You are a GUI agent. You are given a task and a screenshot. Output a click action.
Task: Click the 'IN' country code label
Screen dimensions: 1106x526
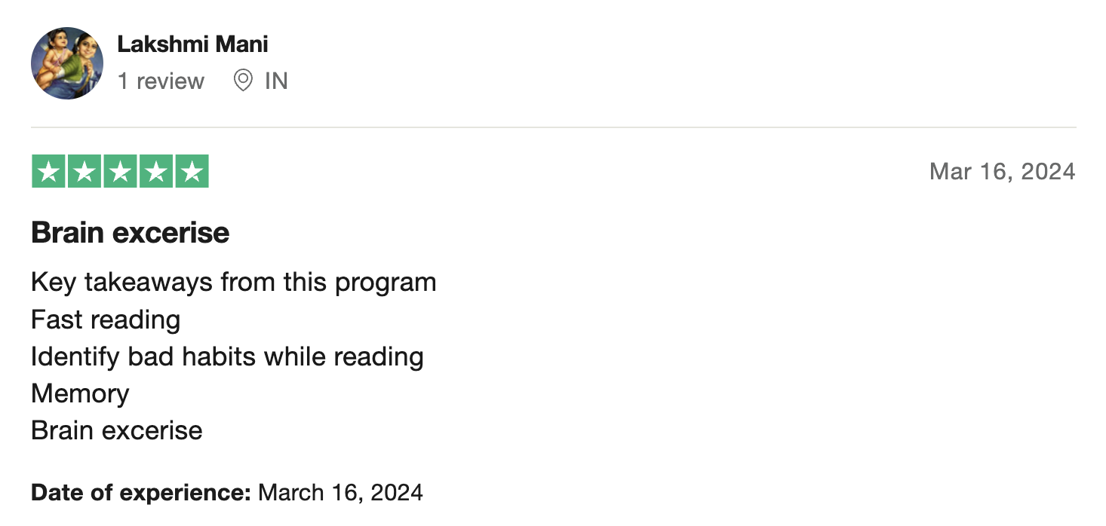(276, 81)
